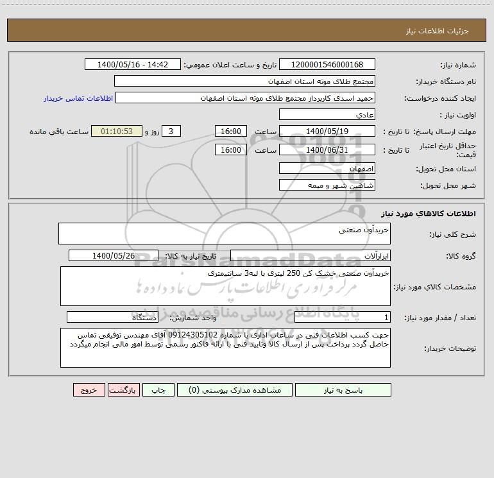Click the announcement date field 1400/05/16 - 14:42
This screenshot has height=478, width=494.
(x=133, y=64)
